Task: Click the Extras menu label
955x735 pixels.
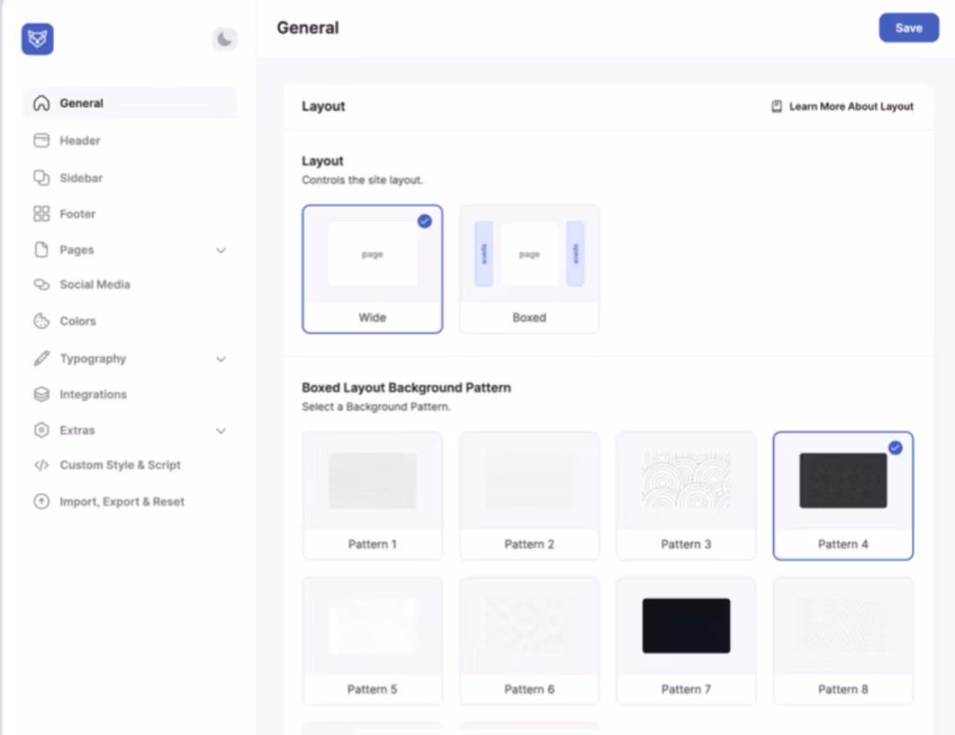Action: pos(77,431)
